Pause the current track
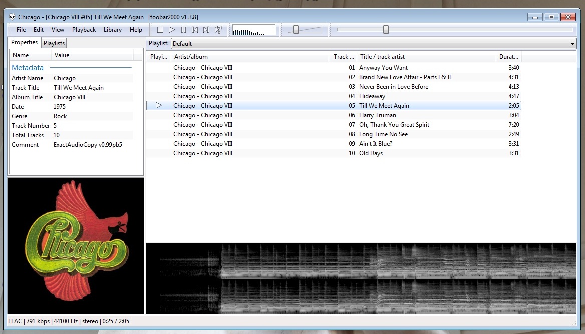Viewport: 585px width, 334px height. [x=183, y=30]
